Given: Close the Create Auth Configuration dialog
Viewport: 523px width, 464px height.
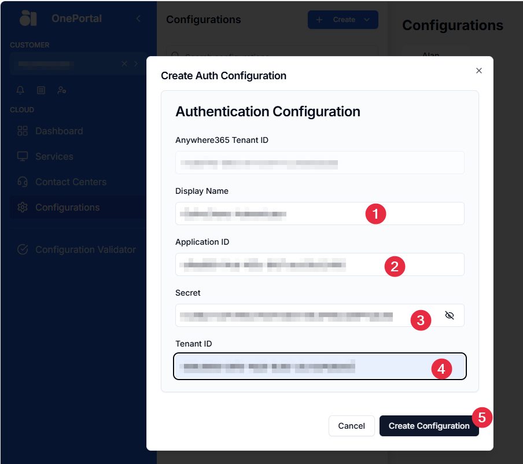Looking at the screenshot, I should click(x=479, y=71).
